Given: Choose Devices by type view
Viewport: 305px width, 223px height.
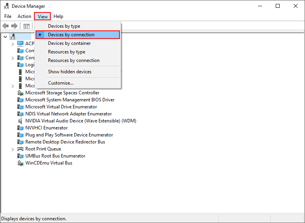Looking at the screenshot, I should pos(78,26).
